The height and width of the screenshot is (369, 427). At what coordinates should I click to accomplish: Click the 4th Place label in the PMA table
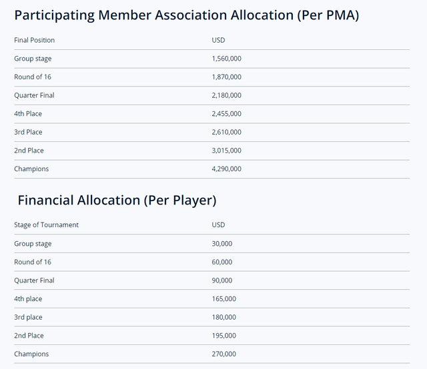28,114
